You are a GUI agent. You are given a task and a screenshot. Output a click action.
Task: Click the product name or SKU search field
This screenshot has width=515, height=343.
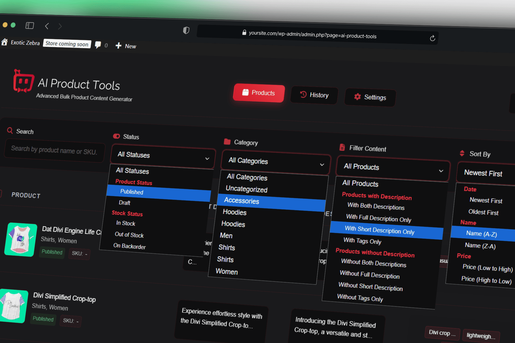tap(54, 150)
